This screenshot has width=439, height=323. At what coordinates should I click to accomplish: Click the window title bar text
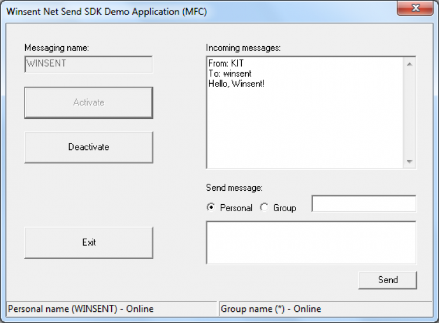click(x=107, y=12)
